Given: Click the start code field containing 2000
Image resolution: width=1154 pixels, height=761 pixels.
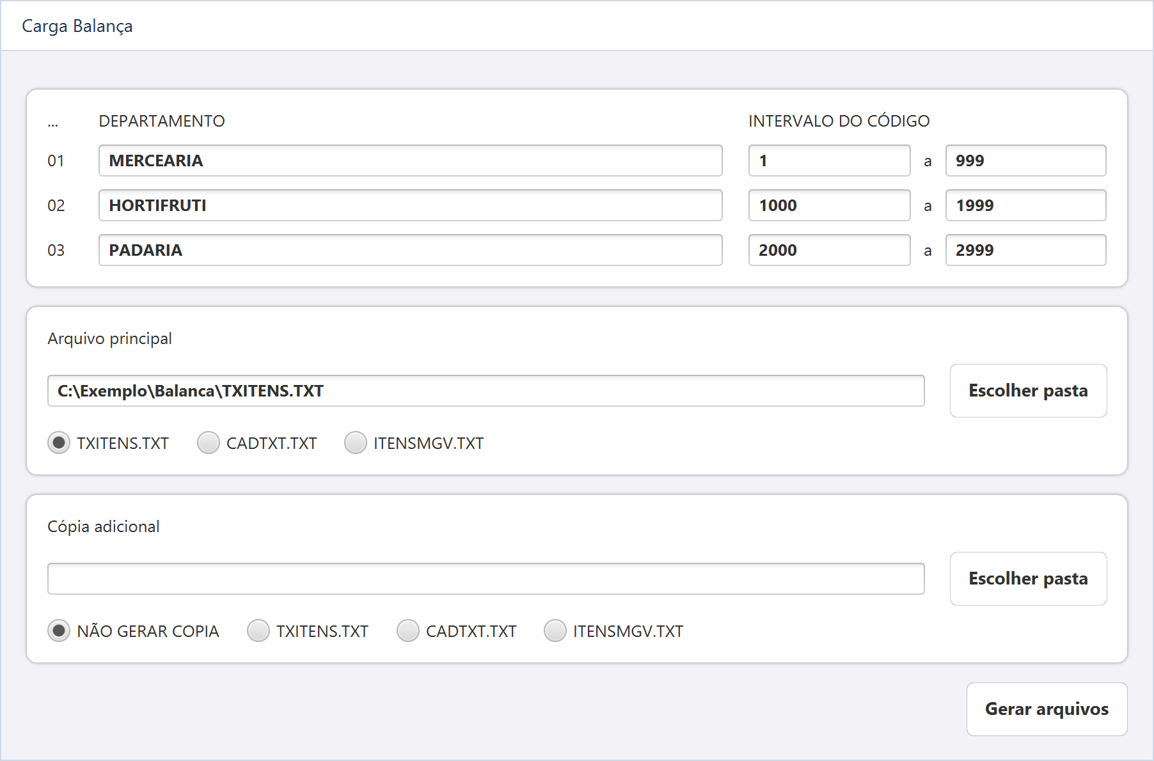Looking at the screenshot, I should click(829, 250).
